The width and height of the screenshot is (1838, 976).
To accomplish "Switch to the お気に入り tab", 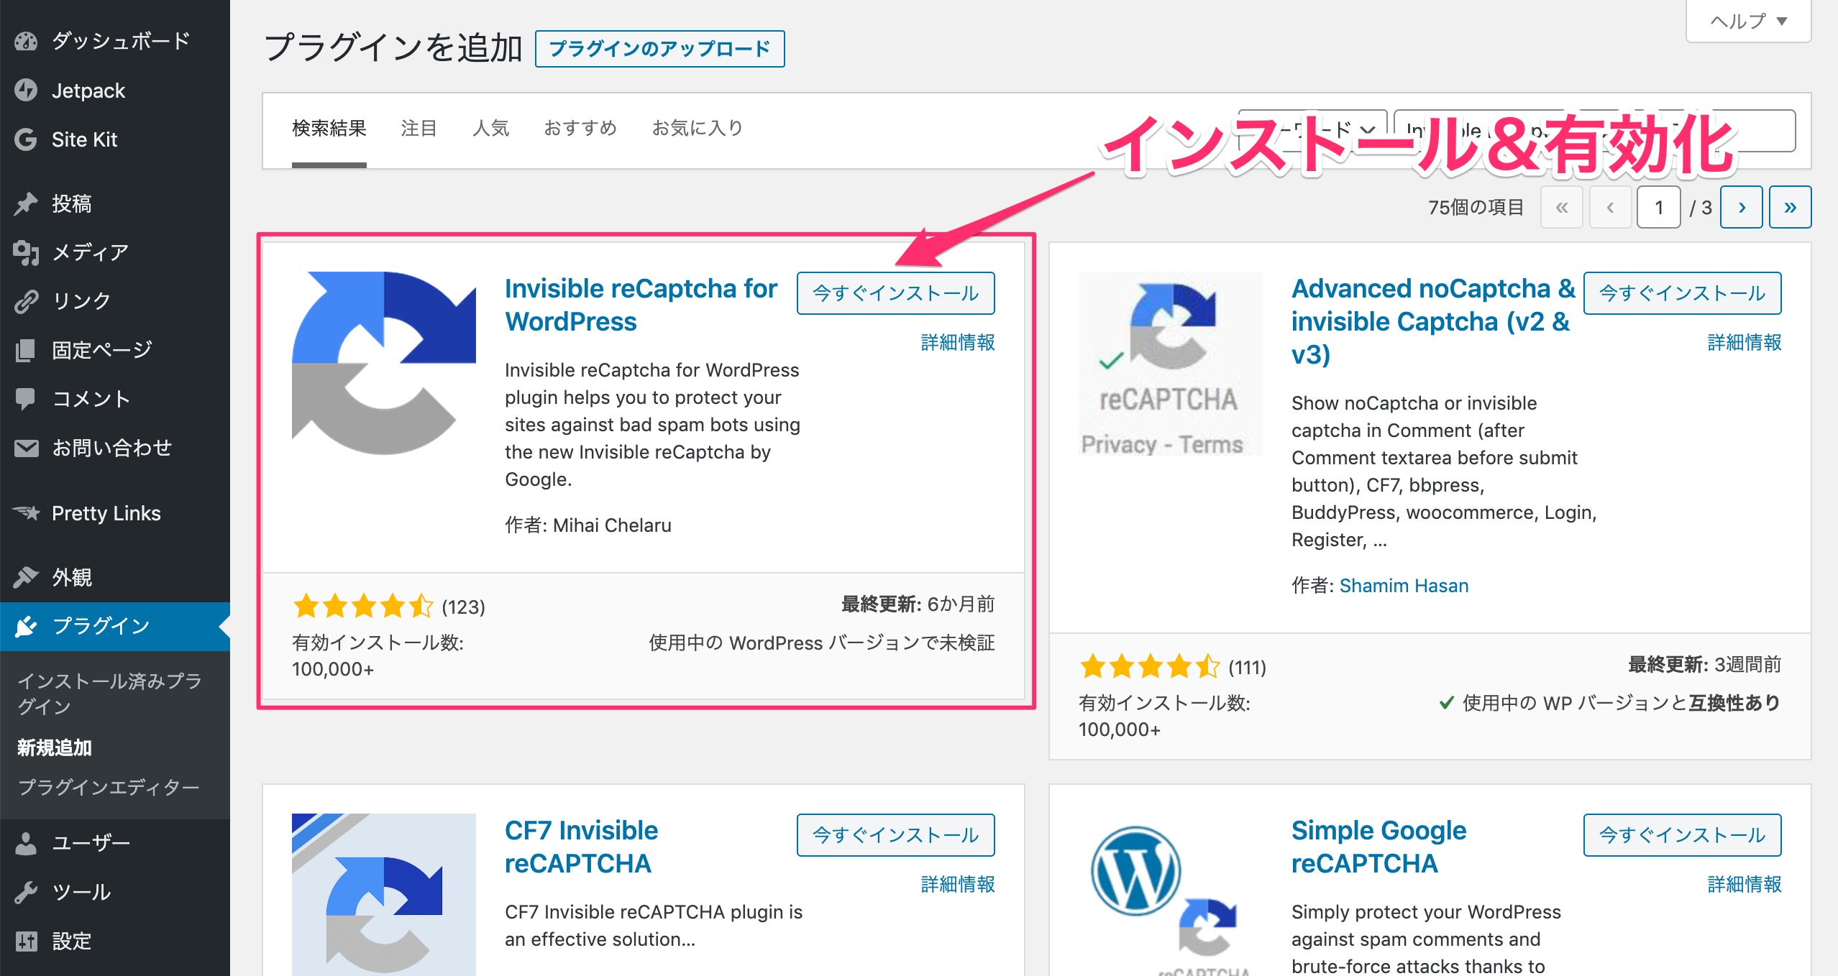I will coord(698,129).
